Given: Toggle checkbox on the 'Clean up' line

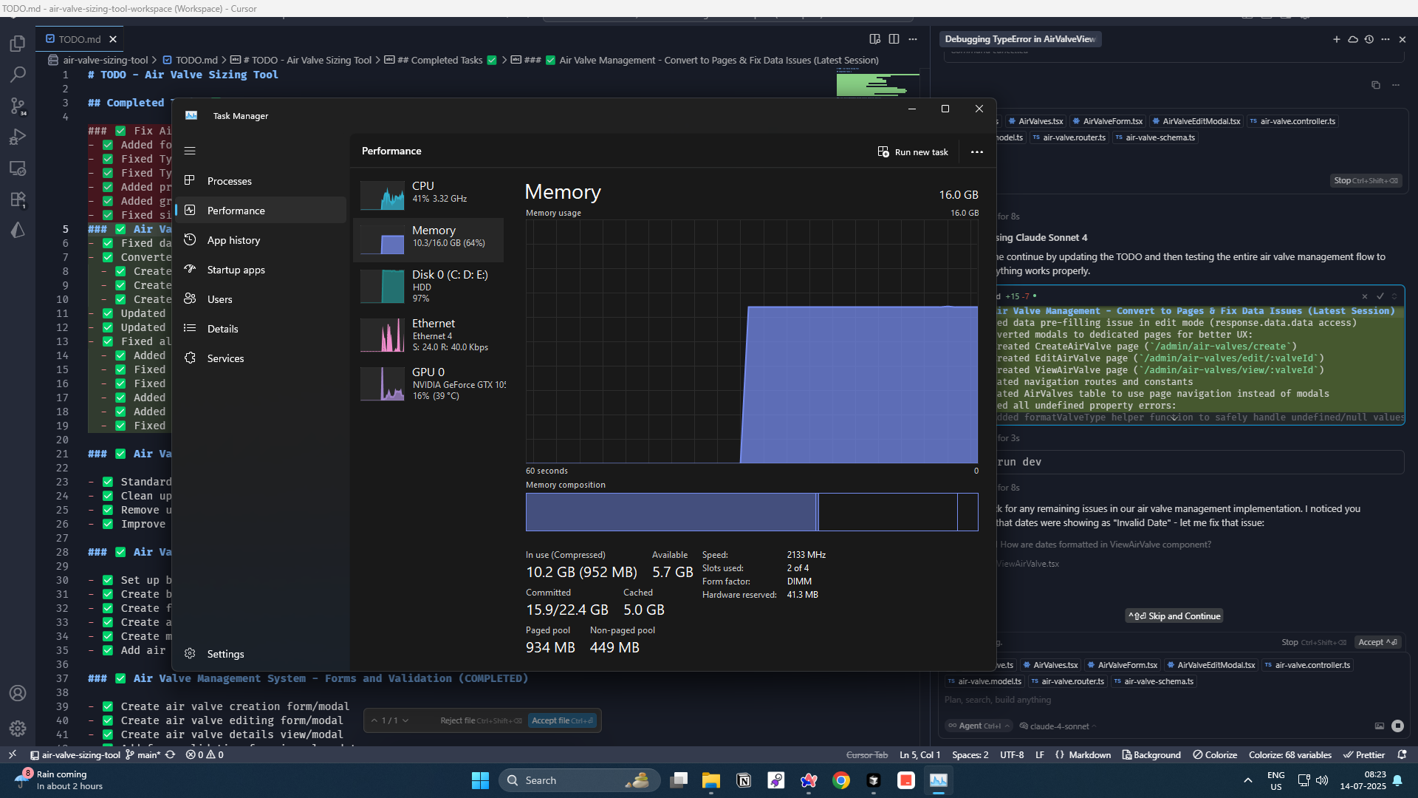Looking at the screenshot, I should click(108, 496).
